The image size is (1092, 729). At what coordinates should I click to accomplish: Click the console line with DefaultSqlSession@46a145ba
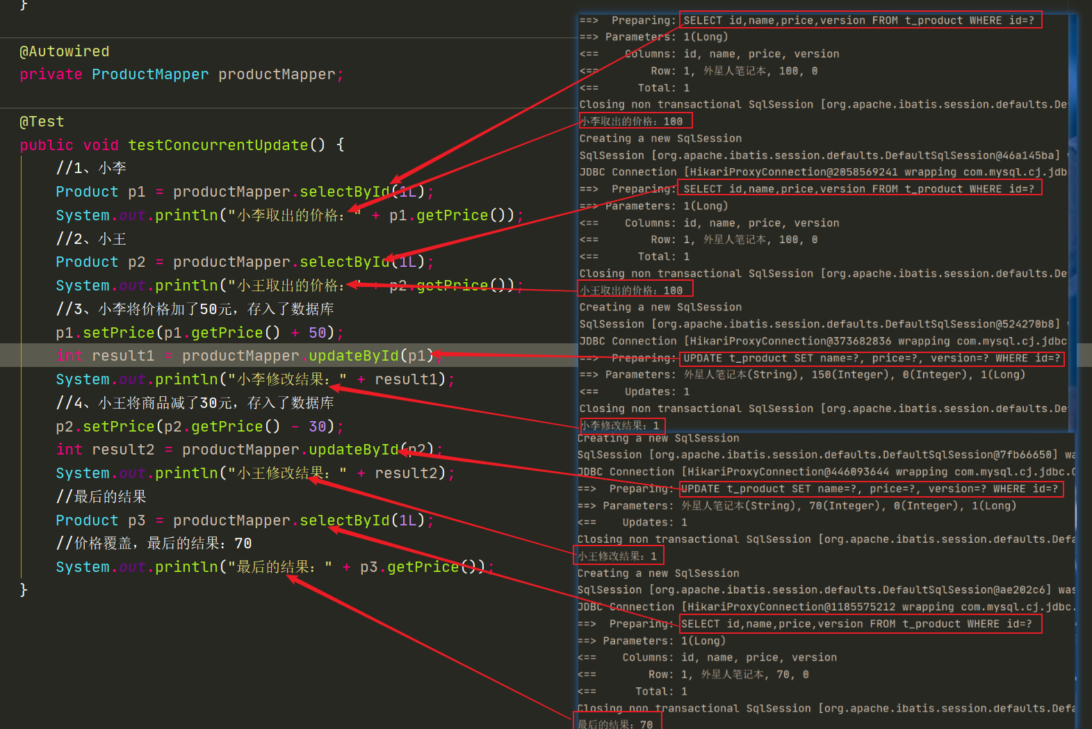point(824,156)
